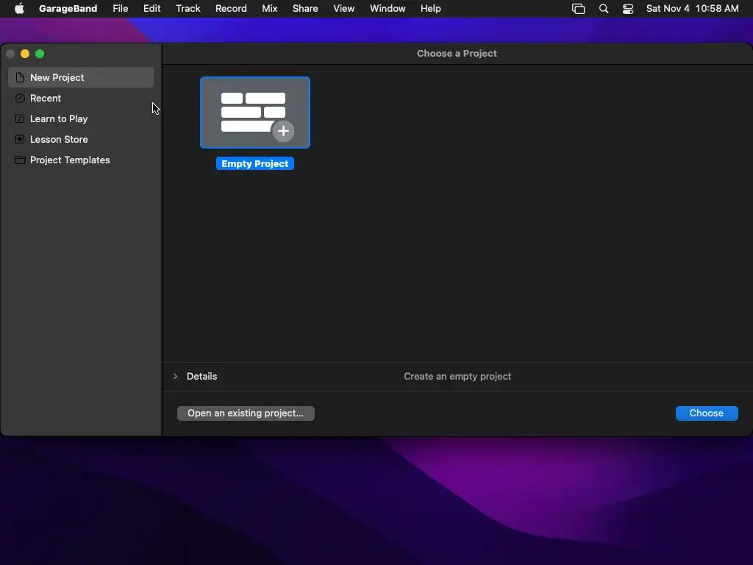Open the File menu
The image size is (753, 565).
coord(120,9)
